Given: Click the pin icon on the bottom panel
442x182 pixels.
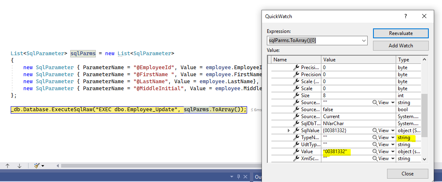Looking at the screenshot, I should pos(238,177).
